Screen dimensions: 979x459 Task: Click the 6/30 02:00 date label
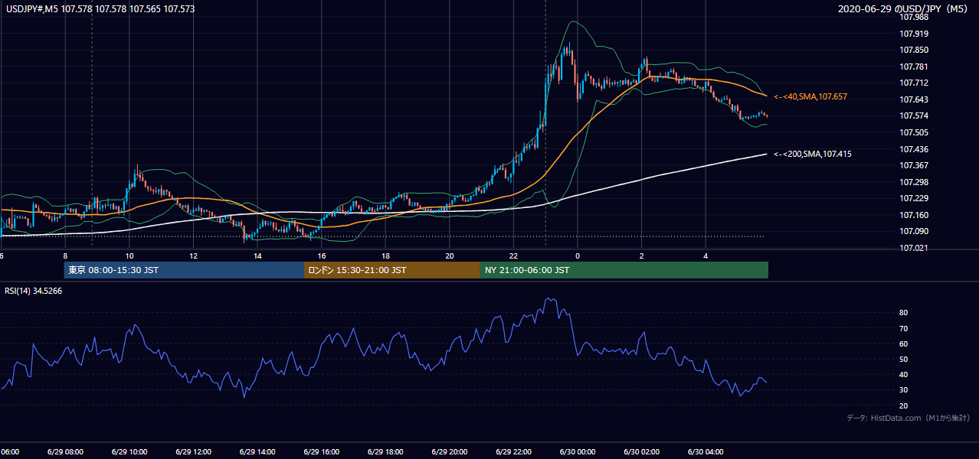[641, 451]
